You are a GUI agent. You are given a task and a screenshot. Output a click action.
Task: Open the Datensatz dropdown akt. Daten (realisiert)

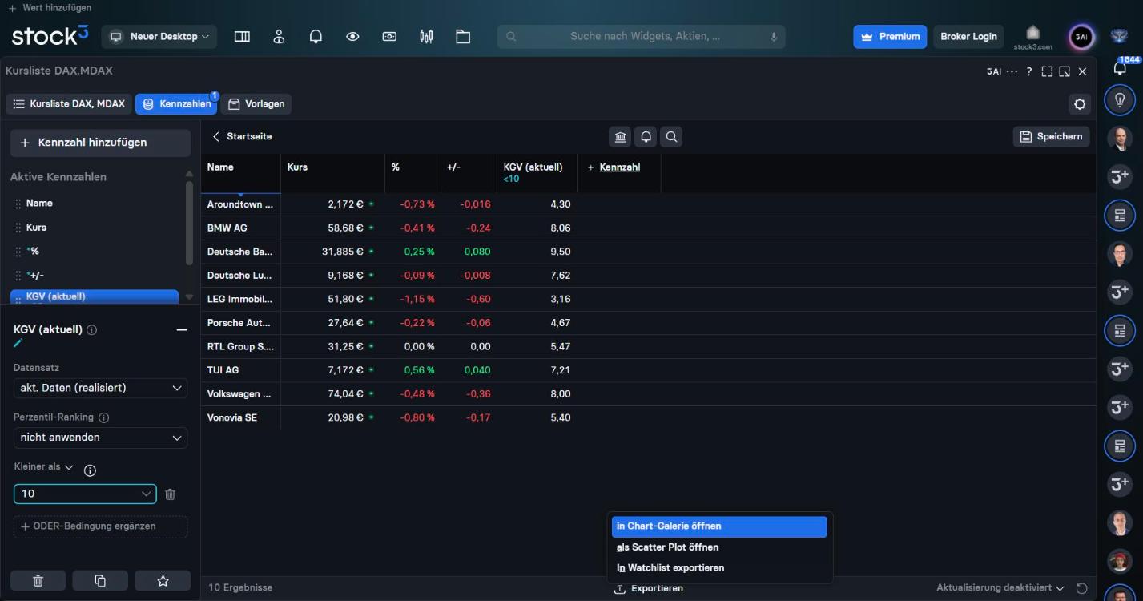tap(101, 388)
